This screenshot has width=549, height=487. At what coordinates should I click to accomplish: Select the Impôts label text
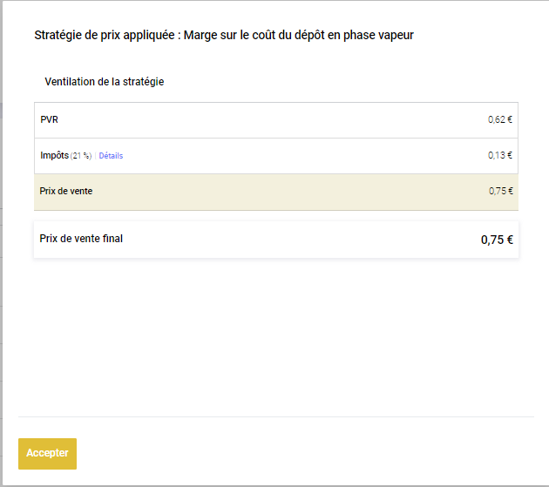point(54,155)
